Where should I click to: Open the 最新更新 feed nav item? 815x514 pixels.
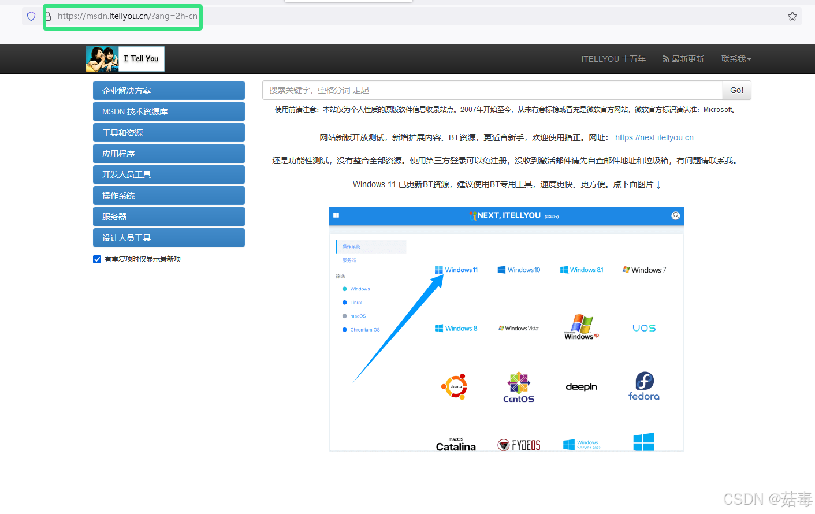pos(683,59)
